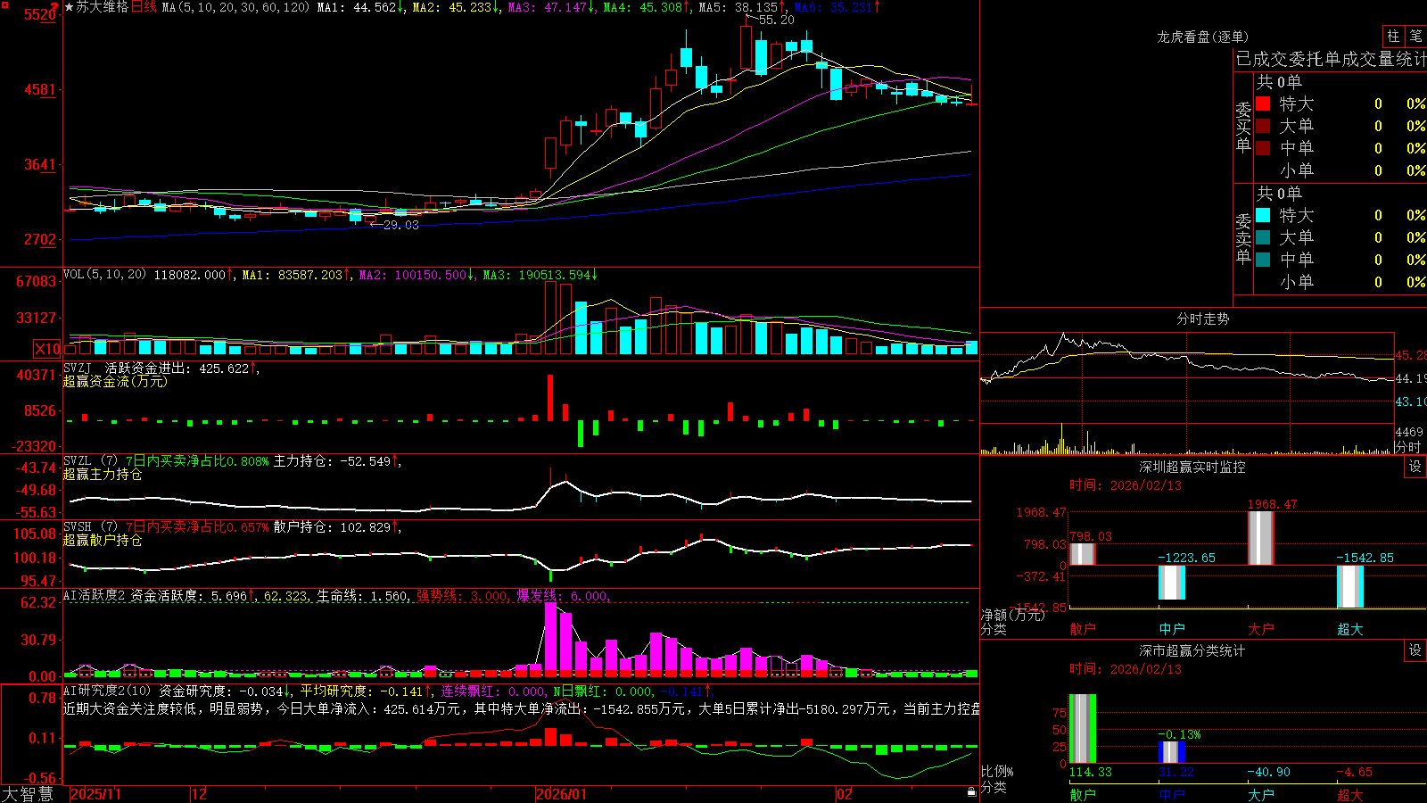Select the 超大 category under 深市超赢分类统计
This screenshot has width=1427, height=803.
pyautogui.click(x=1350, y=795)
